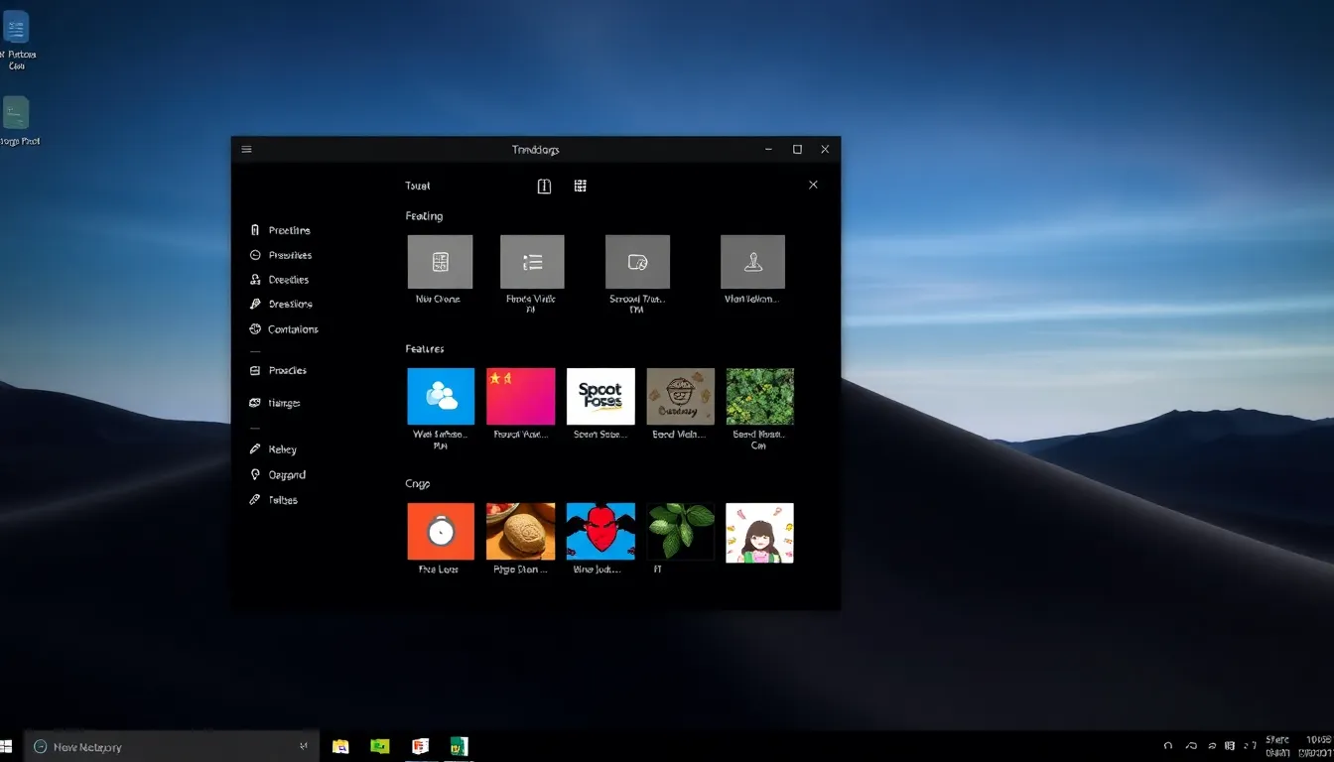The image size is (1334, 762).
Task: Open the beige pot illustration tile
Action: [681, 396]
